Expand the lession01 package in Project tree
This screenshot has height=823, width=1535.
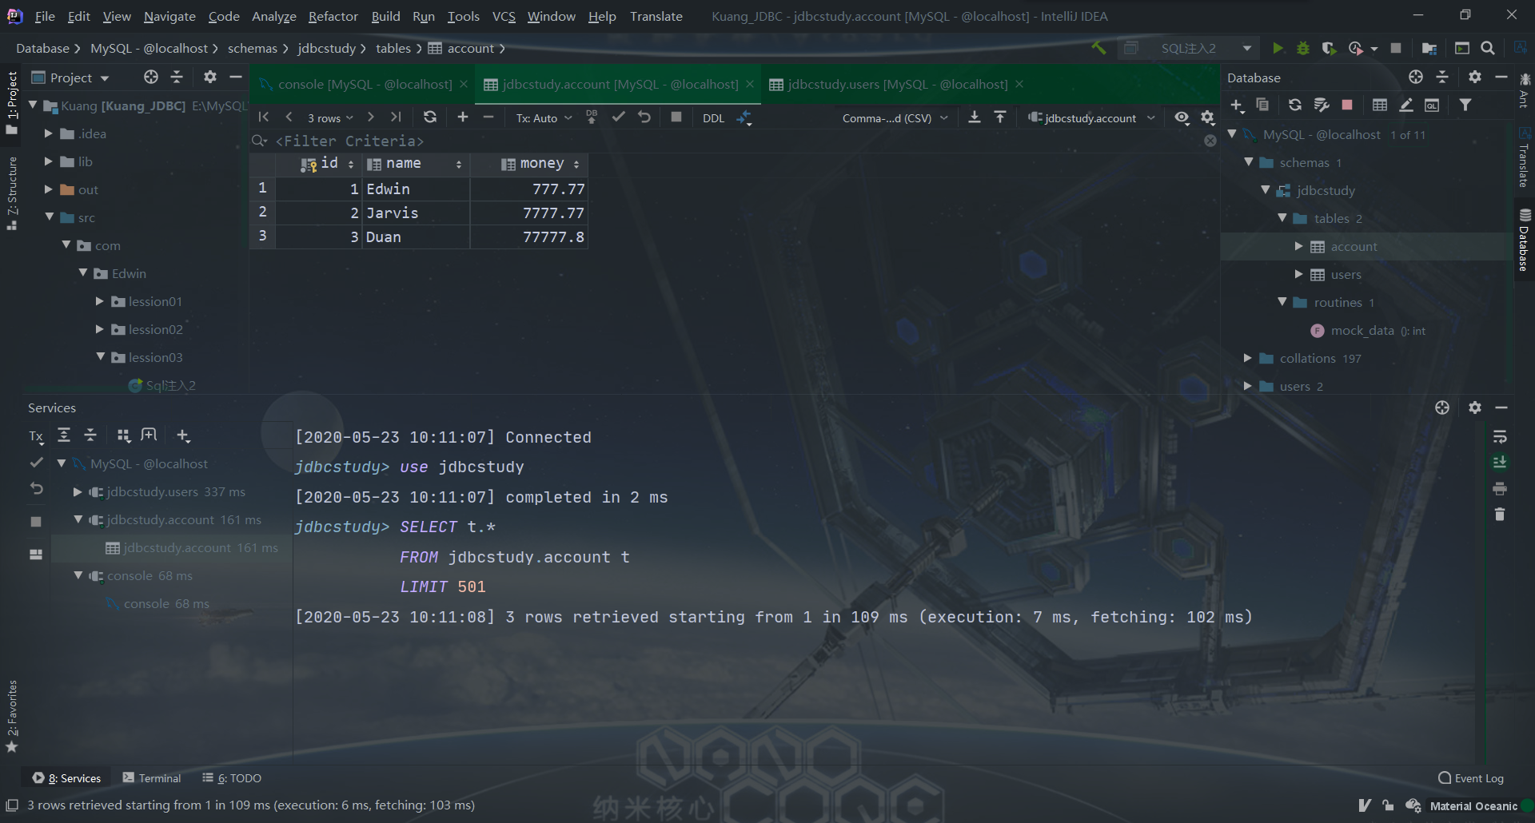100,301
